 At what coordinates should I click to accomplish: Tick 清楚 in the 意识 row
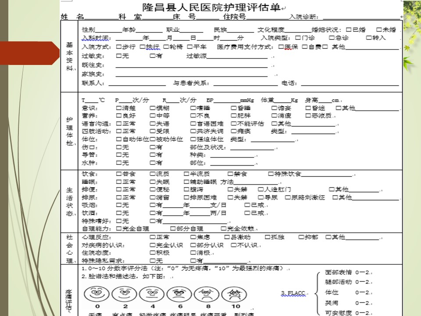click(x=119, y=108)
